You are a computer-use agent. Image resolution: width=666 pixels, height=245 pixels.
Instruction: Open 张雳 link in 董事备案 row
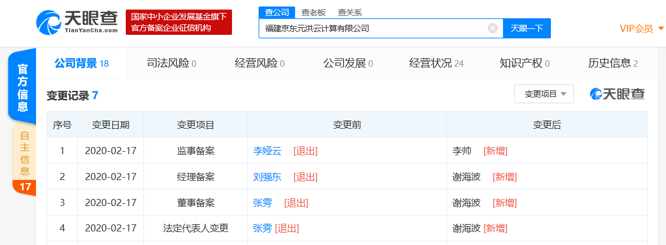(x=263, y=203)
